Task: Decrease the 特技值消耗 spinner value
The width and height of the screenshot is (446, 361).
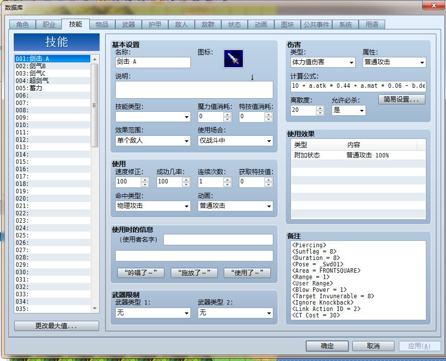Action: (x=268, y=119)
